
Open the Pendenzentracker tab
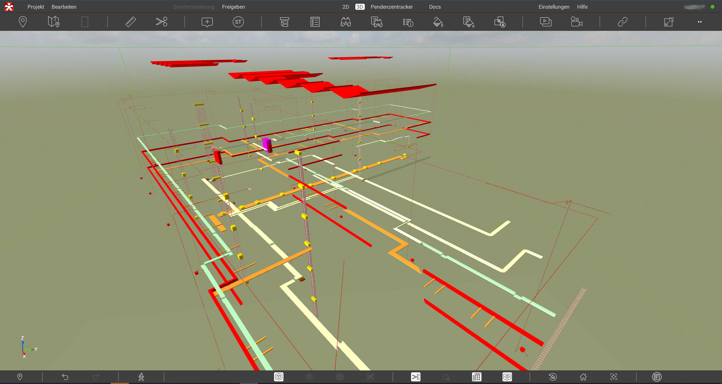pos(391,7)
